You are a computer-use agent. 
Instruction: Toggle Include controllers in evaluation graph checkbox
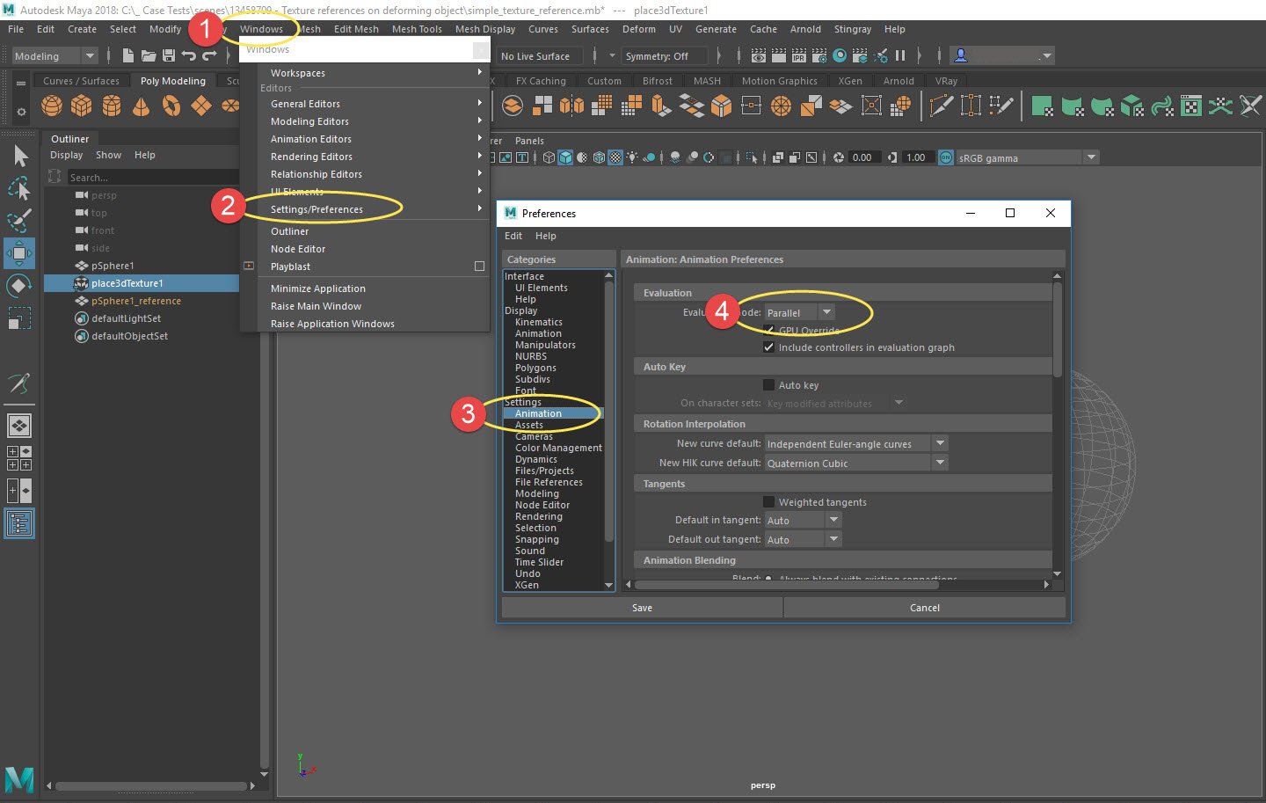tap(769, 347)
